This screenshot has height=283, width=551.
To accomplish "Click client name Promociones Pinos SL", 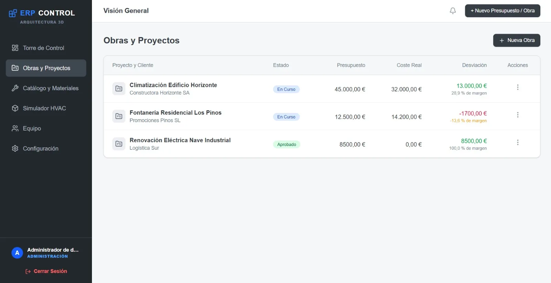I will (155, 120).
